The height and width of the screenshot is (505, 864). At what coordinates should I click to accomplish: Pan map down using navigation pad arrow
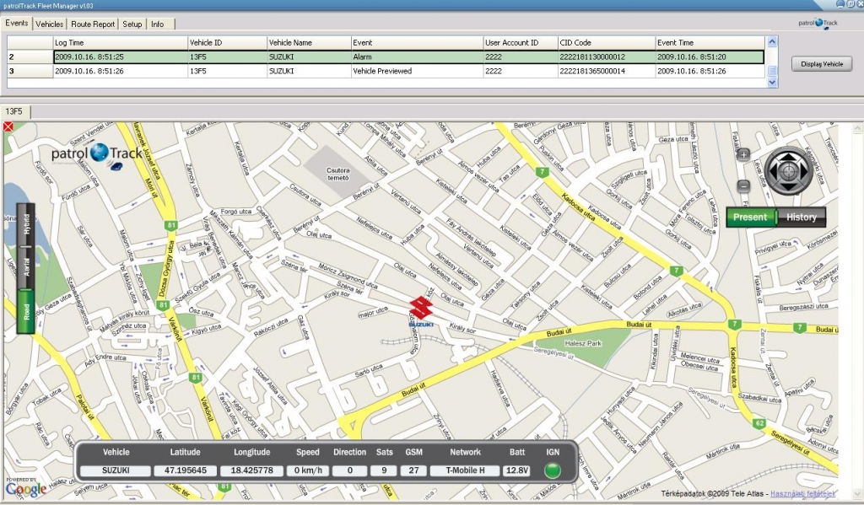coord(790,187)
